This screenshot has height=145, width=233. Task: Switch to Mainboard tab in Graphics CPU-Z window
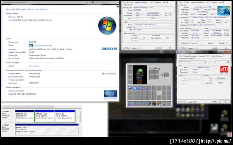point(194,56)
